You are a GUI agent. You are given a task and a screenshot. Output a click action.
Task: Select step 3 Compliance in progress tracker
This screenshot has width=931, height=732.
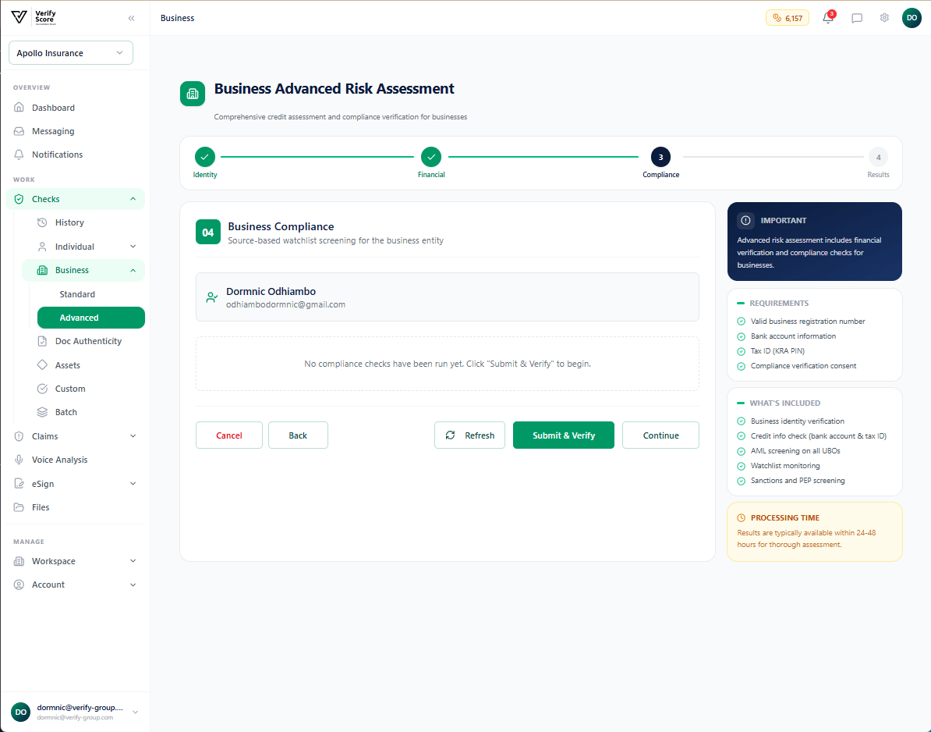[661, 158]
